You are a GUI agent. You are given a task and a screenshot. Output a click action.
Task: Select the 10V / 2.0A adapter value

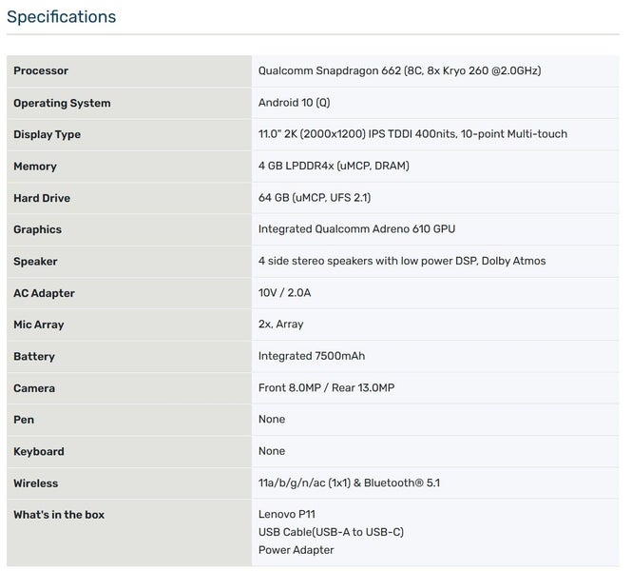[x=284, y=293]
